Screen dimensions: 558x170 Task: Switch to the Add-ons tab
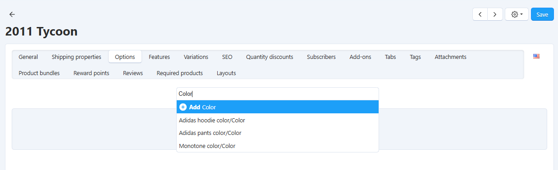(x=361, y=57)
